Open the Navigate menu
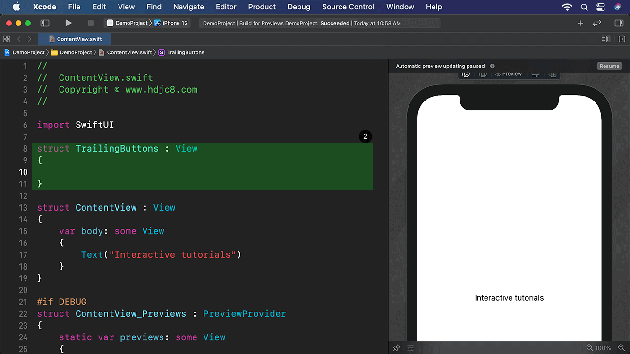The image size is (630, 354). click(x=189, y=7)
